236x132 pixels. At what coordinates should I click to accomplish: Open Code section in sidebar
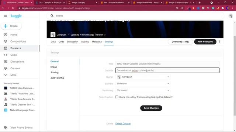(x=13, y=55)
